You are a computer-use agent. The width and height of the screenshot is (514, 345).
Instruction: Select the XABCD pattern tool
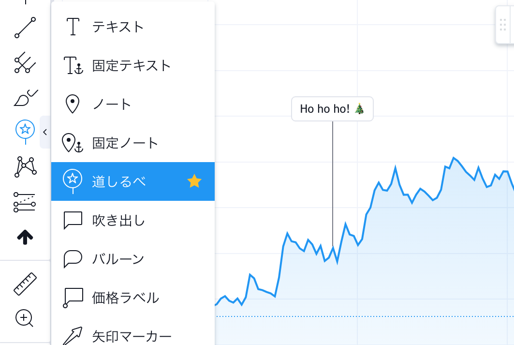click(25, 166)
